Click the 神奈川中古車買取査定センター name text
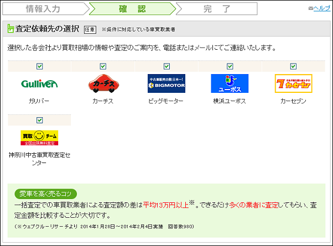This screenshot has height=246, width=333. (x=39, y=159)
